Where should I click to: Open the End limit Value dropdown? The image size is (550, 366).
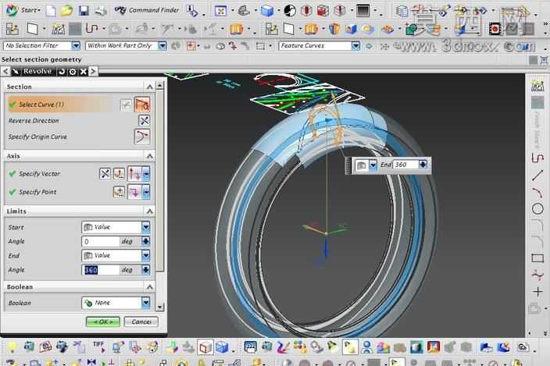116,255
